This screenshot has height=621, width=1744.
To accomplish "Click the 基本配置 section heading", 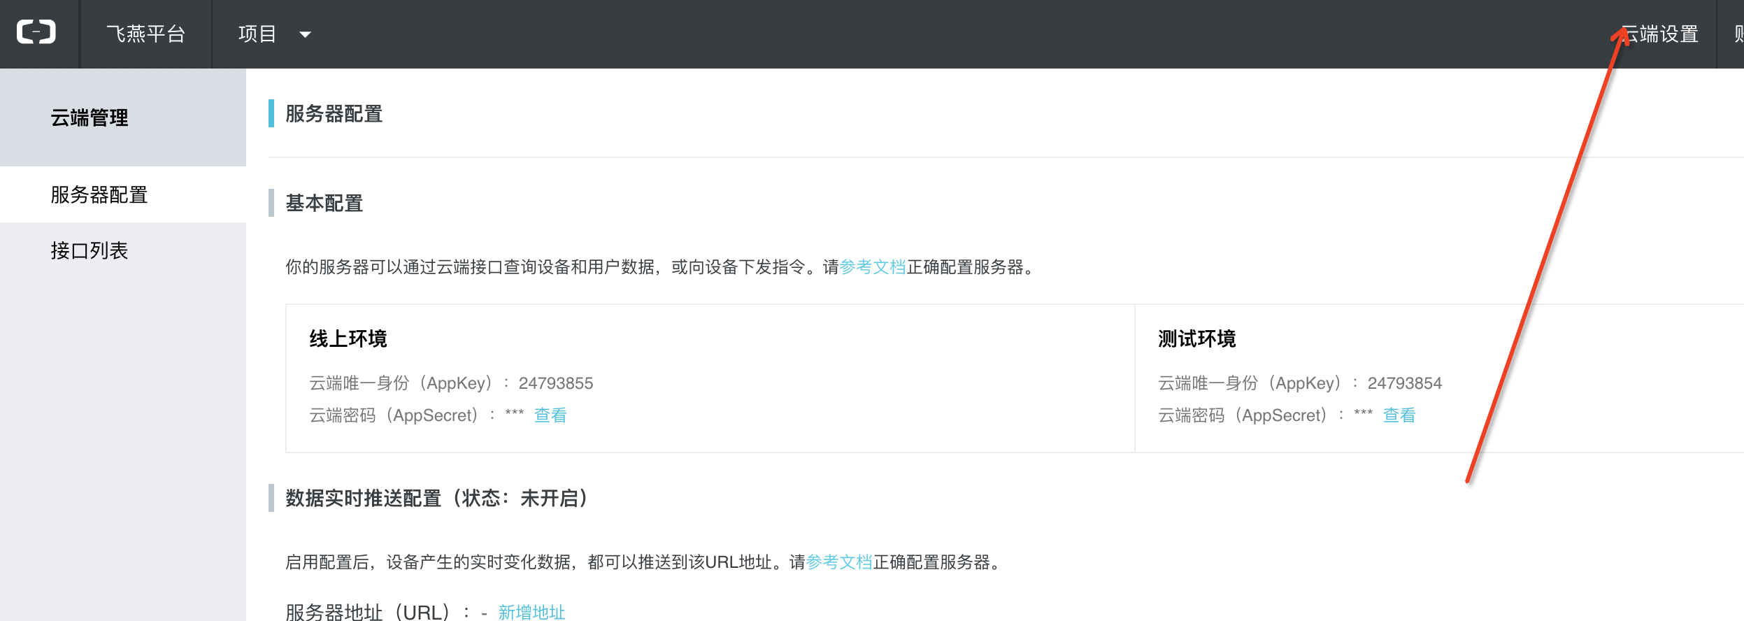I will [x=324, y=204].
